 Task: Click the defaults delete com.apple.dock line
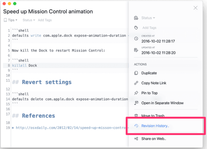click(x=70, y=99)
